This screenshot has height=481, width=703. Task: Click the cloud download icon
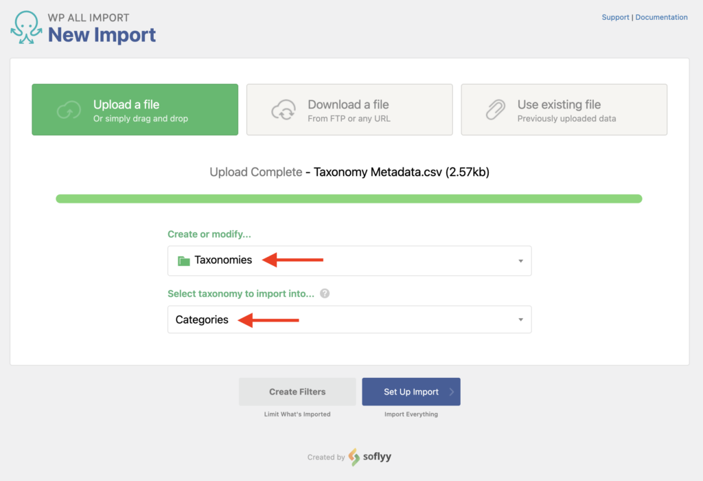click(x=284, y=109)
